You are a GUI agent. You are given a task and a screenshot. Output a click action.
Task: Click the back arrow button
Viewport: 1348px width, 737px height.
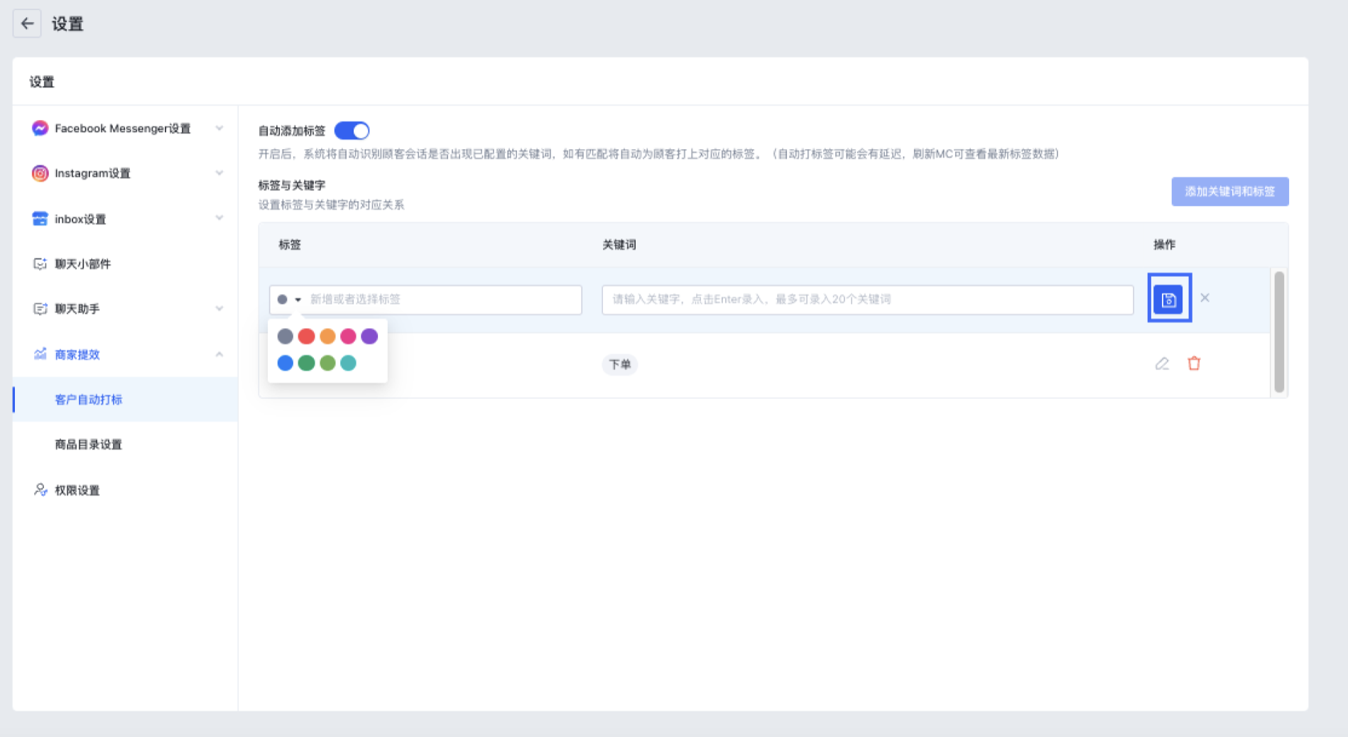click(27, 23)
